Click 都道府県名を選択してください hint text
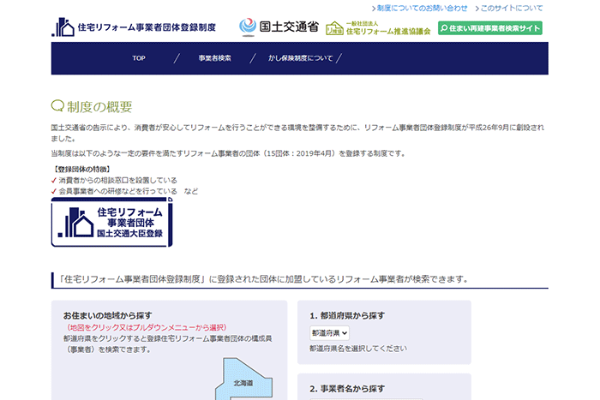Image resolution: width=600 pixels, height=400 pixels. click(358, 349)
